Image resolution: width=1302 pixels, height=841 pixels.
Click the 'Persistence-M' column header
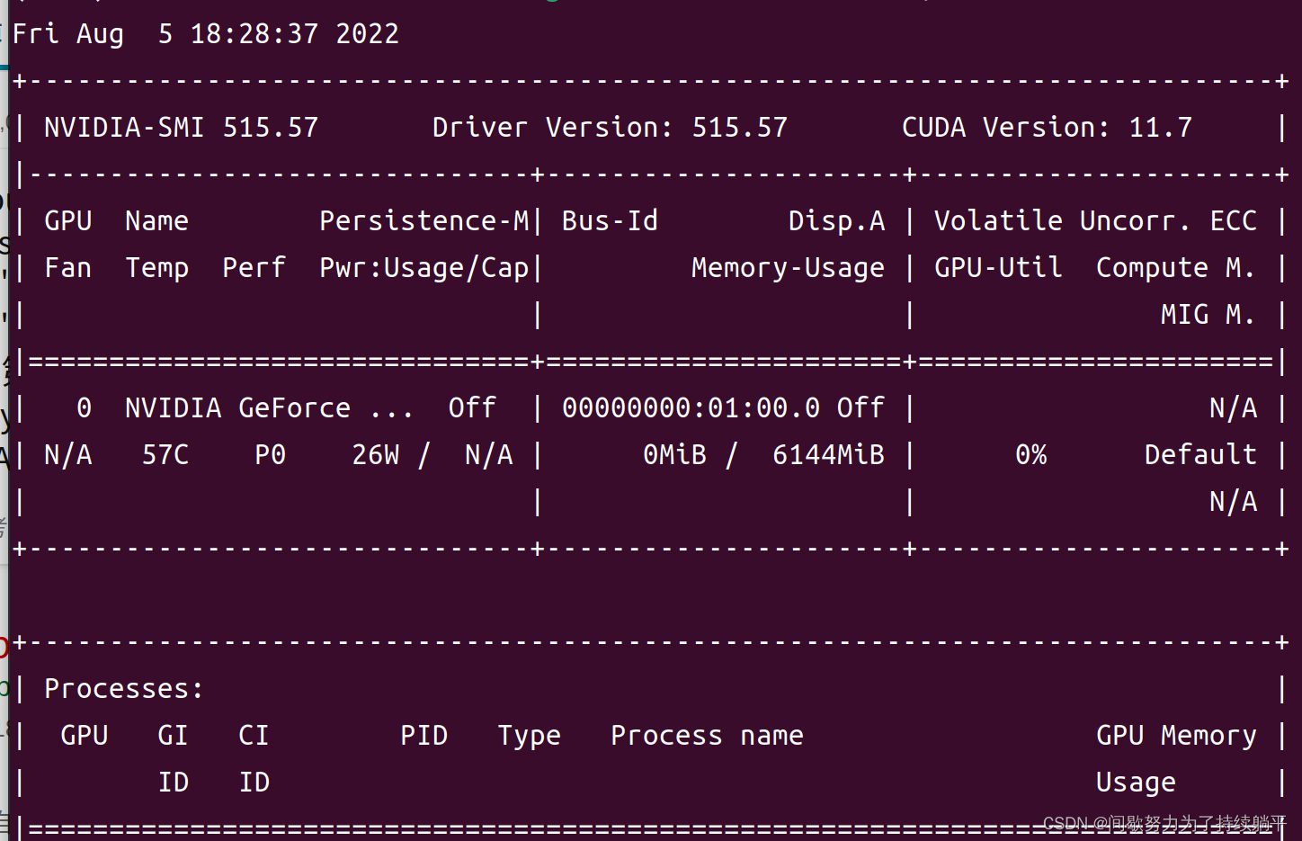tap(424, 221)
